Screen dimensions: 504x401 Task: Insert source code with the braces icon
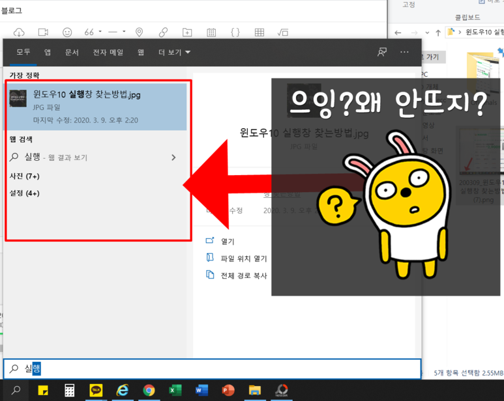(235, 32)
